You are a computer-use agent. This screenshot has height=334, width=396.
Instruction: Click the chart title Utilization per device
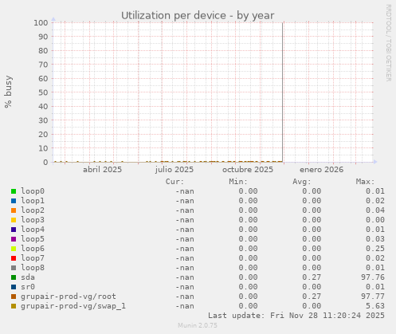[x=198, y=16]
